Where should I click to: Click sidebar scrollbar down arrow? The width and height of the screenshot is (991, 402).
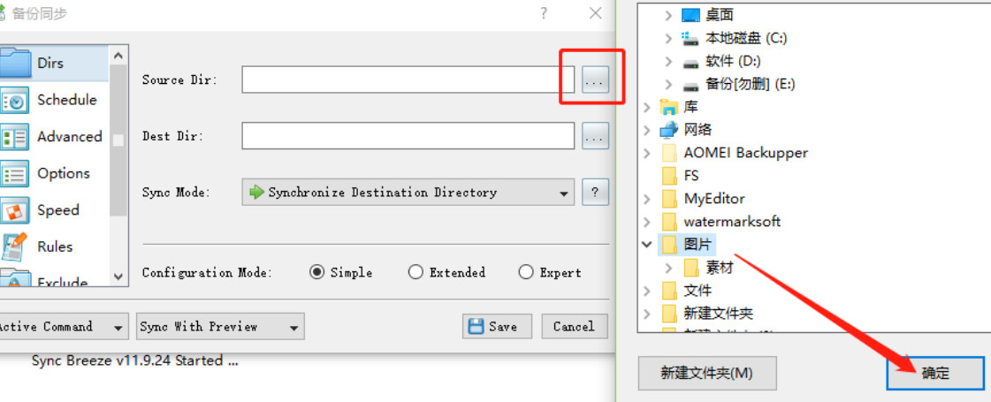[118, 277]
